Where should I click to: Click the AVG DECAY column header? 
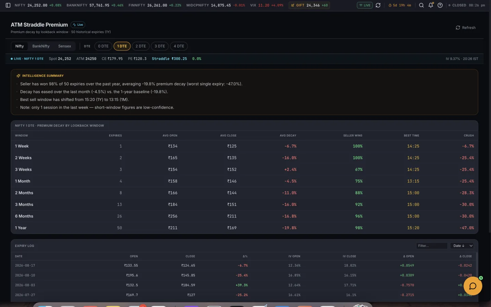click(x=288, y=135)
